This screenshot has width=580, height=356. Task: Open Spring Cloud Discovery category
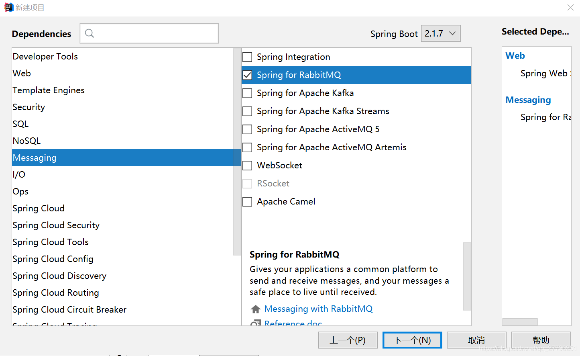(123, 276)
